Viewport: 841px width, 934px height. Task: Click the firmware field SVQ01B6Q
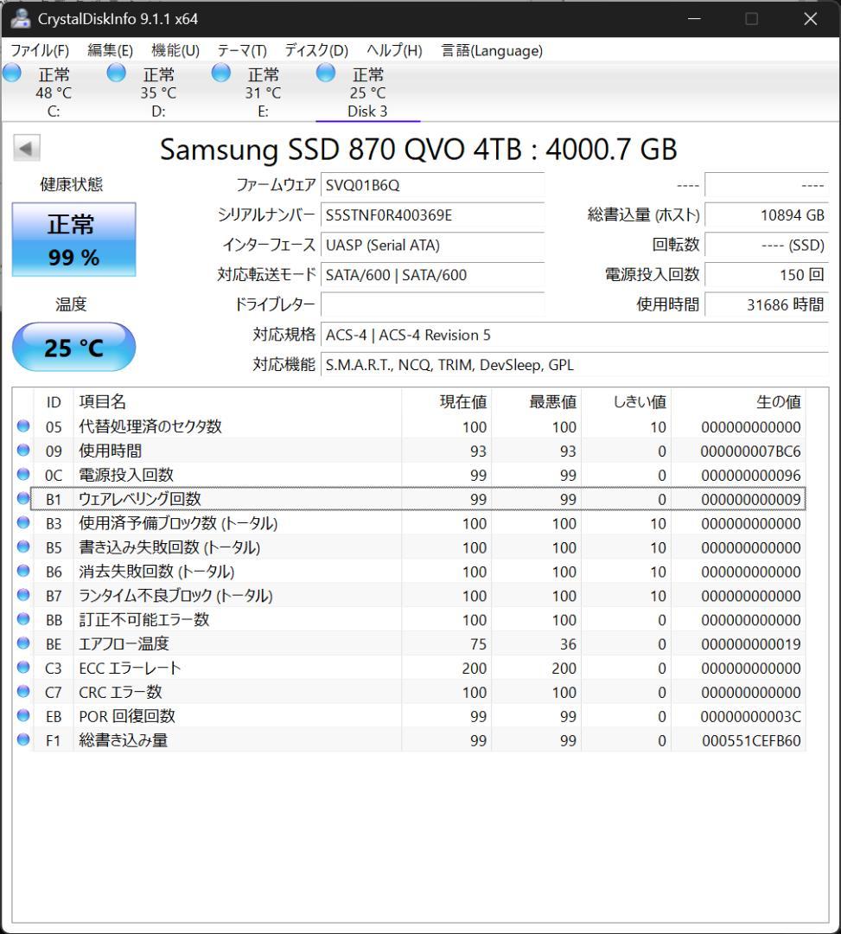tap(433, 185)
